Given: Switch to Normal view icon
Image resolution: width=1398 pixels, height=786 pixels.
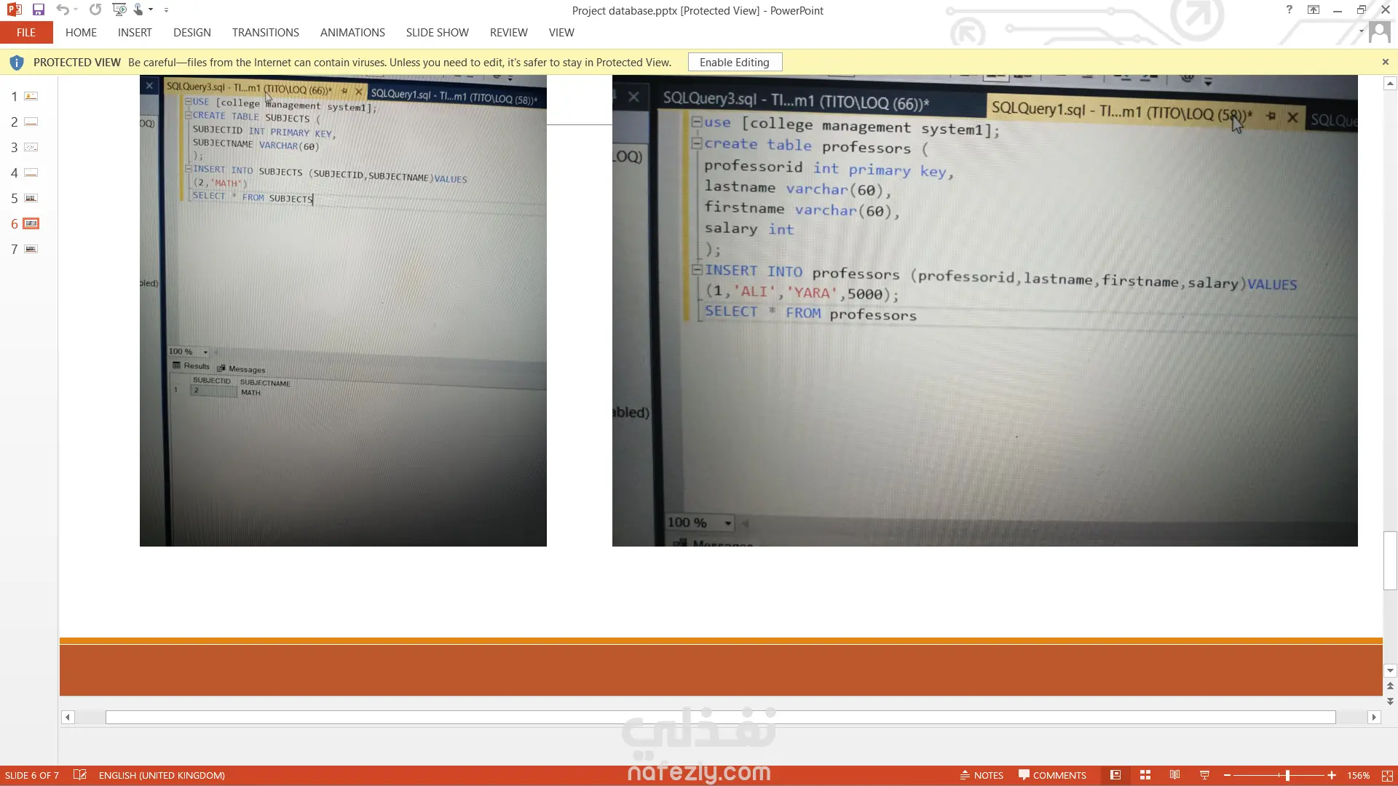Looking at the screenshot, I should coord(1115,775).
